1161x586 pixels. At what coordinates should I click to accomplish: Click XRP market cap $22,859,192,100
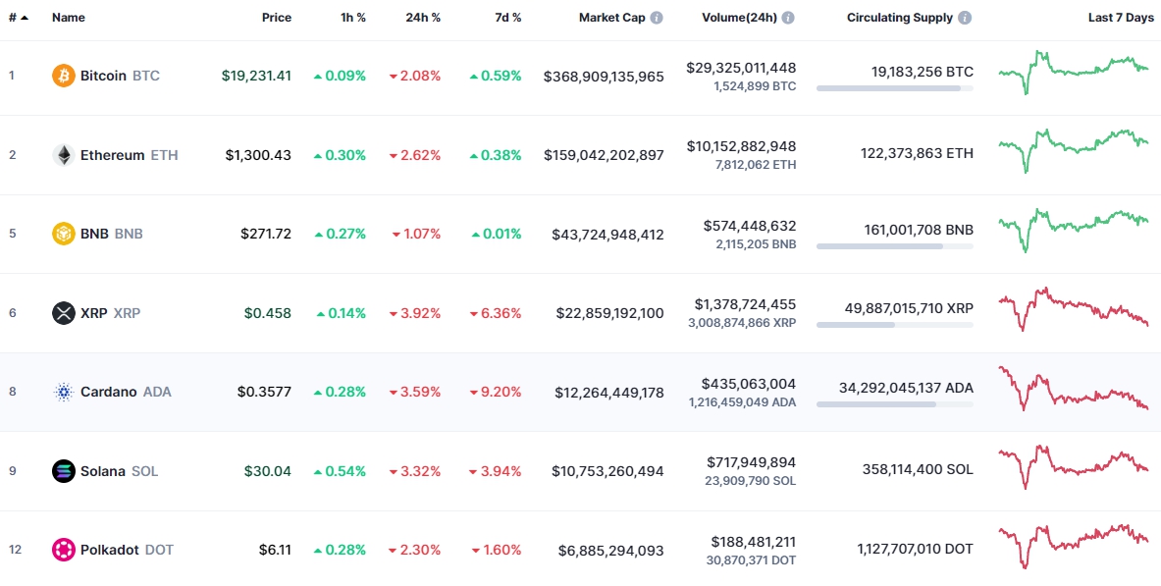[x=610, y=313]
